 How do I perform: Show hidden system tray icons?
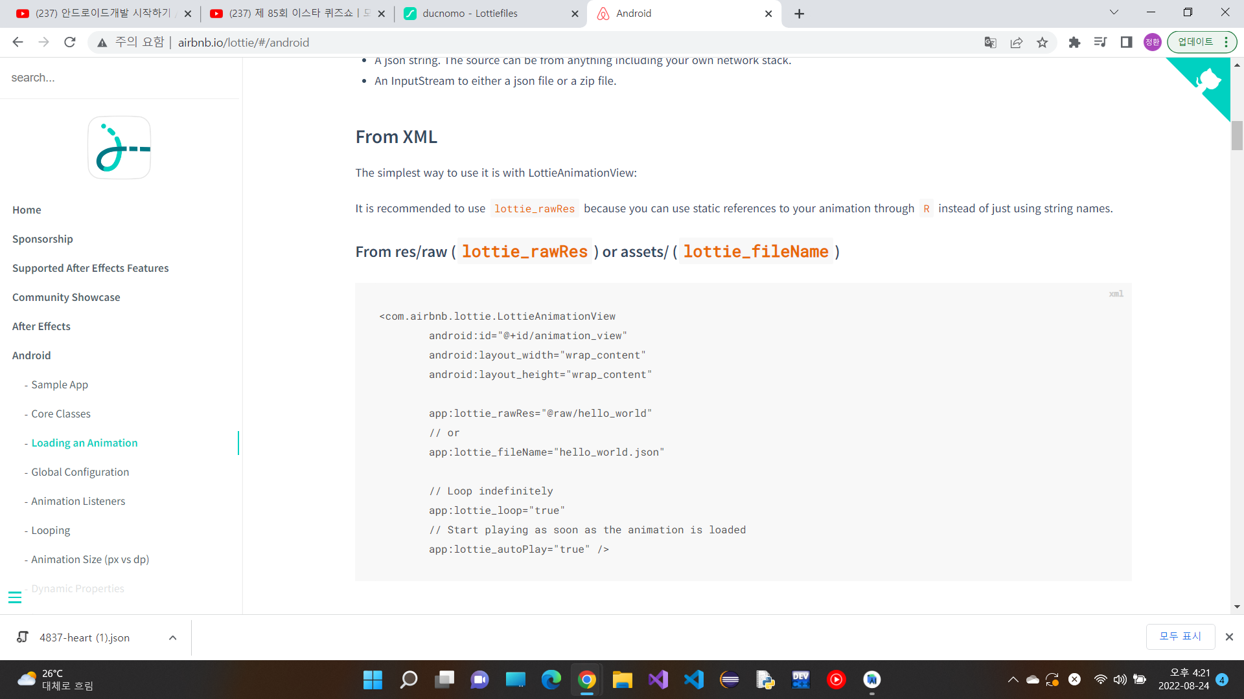point(1013,680)
